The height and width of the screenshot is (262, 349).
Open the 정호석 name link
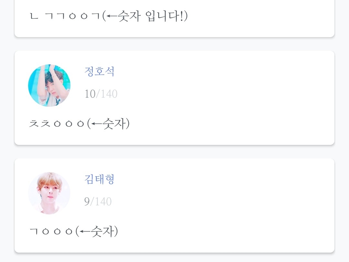(99, 71)
